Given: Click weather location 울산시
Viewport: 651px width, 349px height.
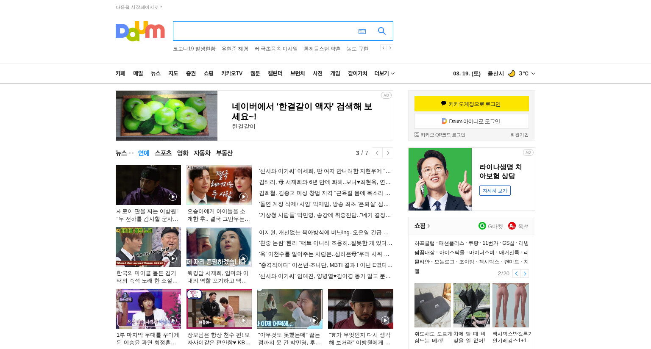Looking at the screenshot, I should pos(495,73).
